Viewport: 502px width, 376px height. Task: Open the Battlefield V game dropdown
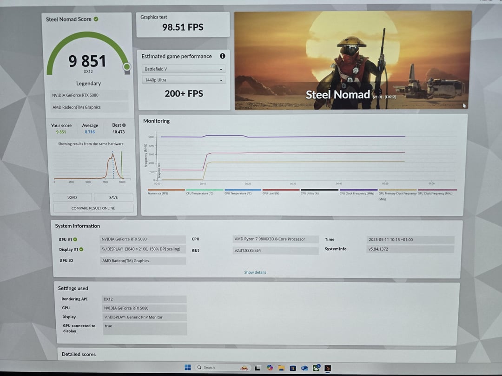pos(184,69)
